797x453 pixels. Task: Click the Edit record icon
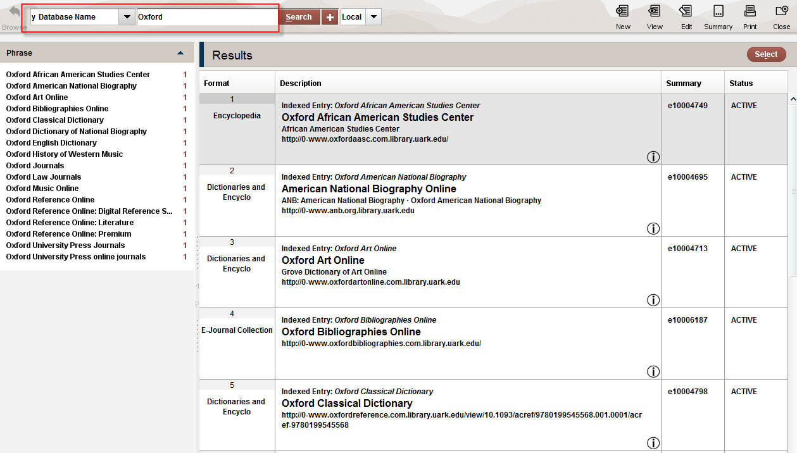coord(686,11)
